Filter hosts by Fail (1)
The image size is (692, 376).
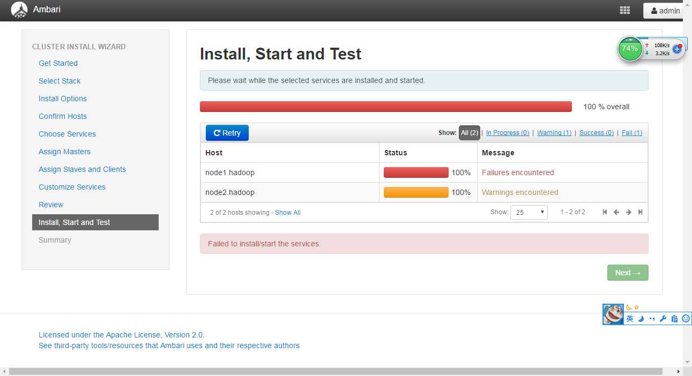pyautogui.click(x=632, y=133)
